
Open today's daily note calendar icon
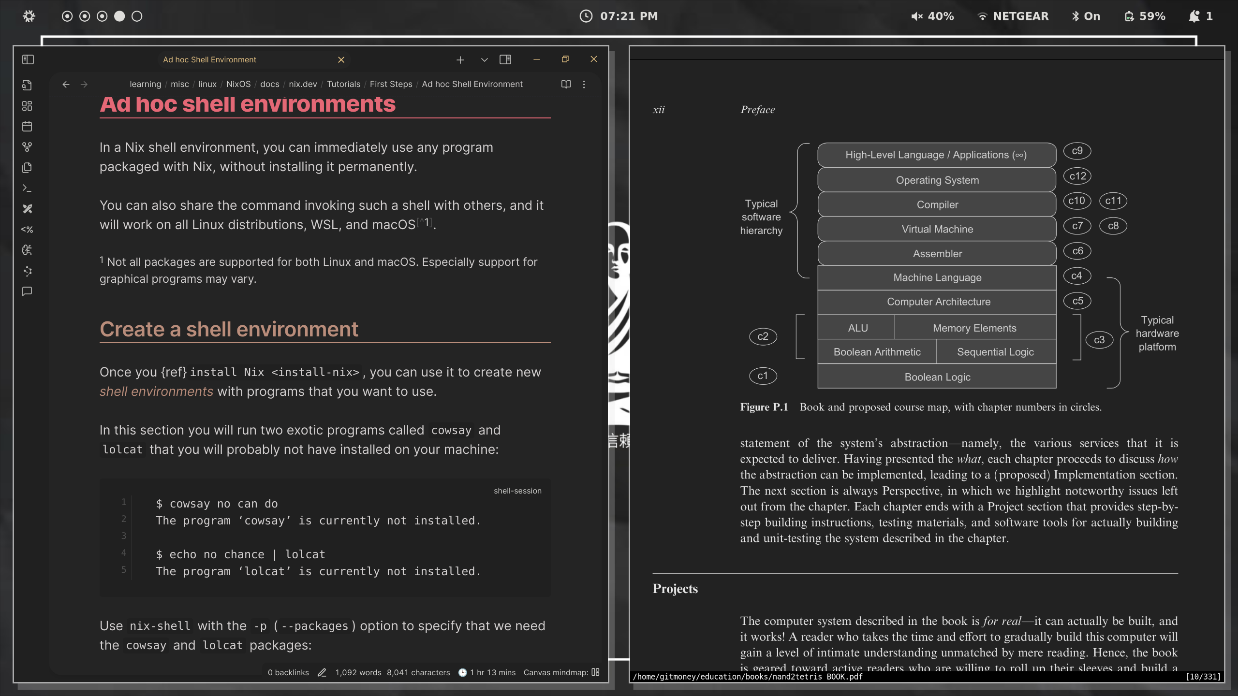[x=27, y=127]
